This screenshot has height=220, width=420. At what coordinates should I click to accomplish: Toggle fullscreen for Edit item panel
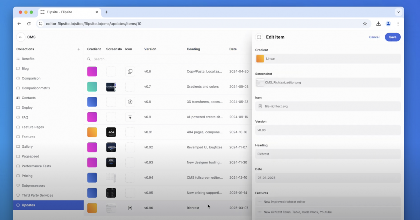pyautogui.click(x=259, y=37)
